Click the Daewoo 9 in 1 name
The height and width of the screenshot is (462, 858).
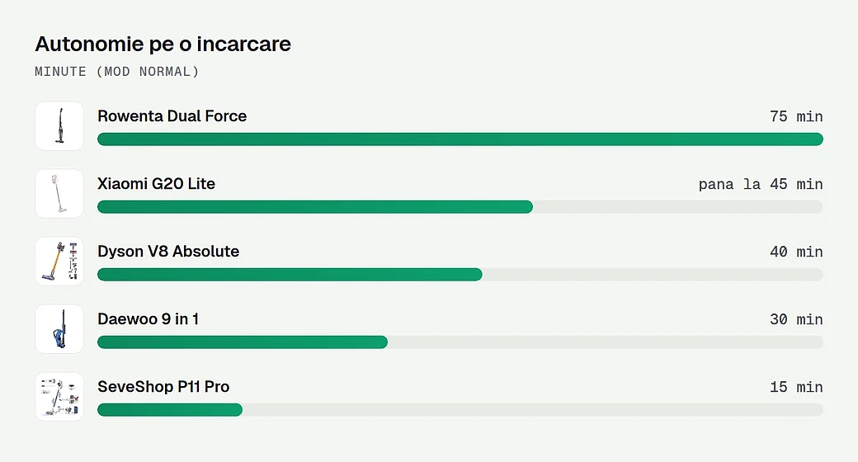[148, 319]
